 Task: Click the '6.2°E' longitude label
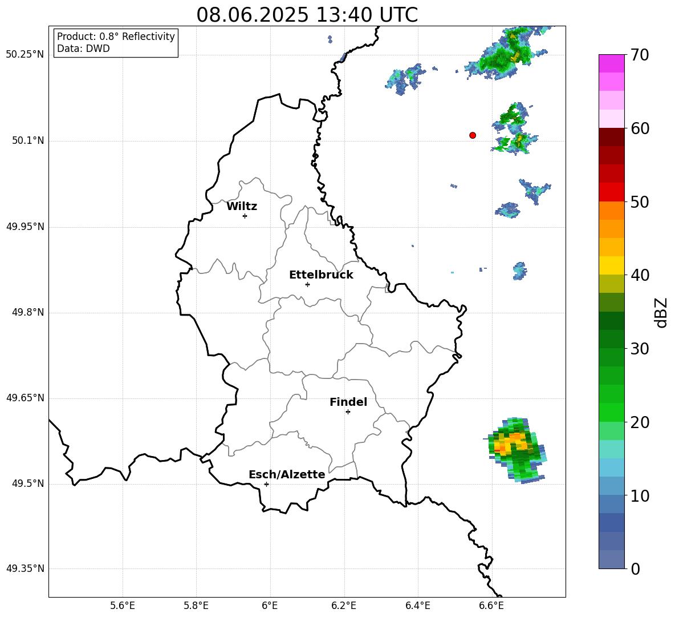tap(344, 606)
